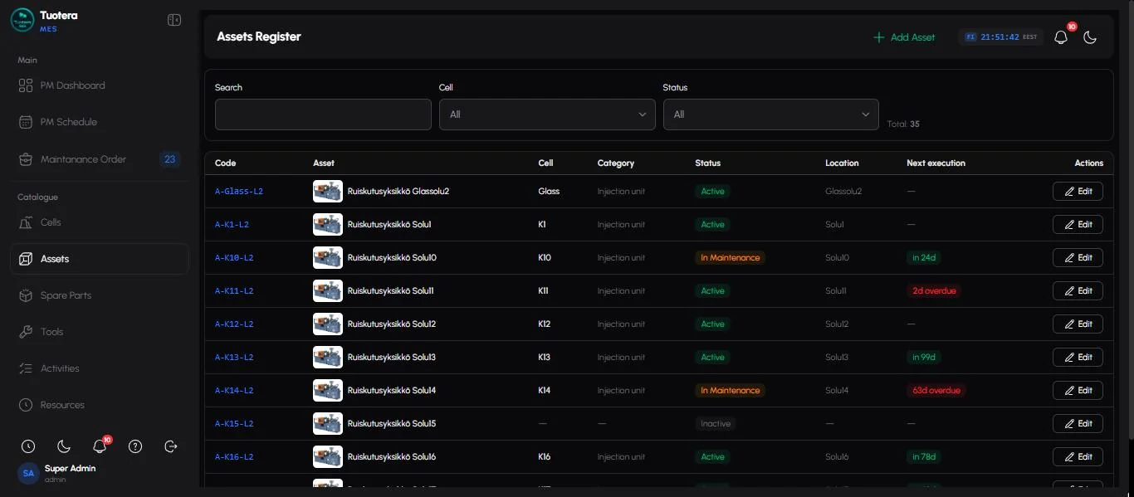
Task: Collapse the sidebar using the panel icon
Action: (174, 20)
